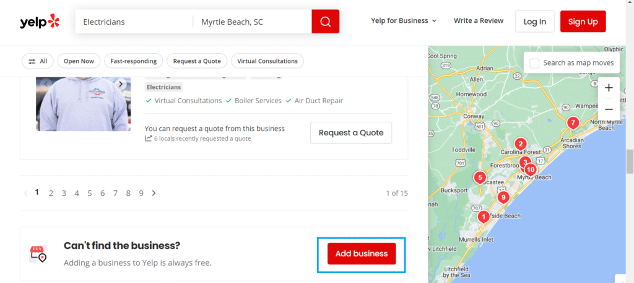Open results page 2
This screenshot has height=283, width=634.
51,193
